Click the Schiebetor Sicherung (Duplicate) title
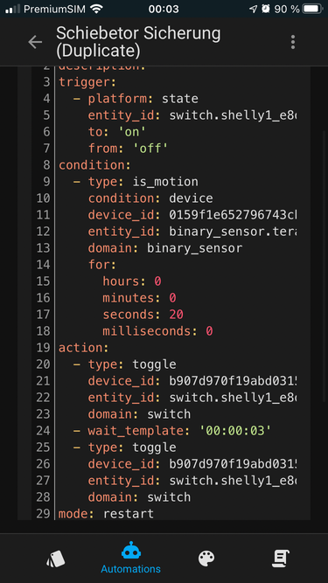Screen dimensions: 328x583 (138, 42)
